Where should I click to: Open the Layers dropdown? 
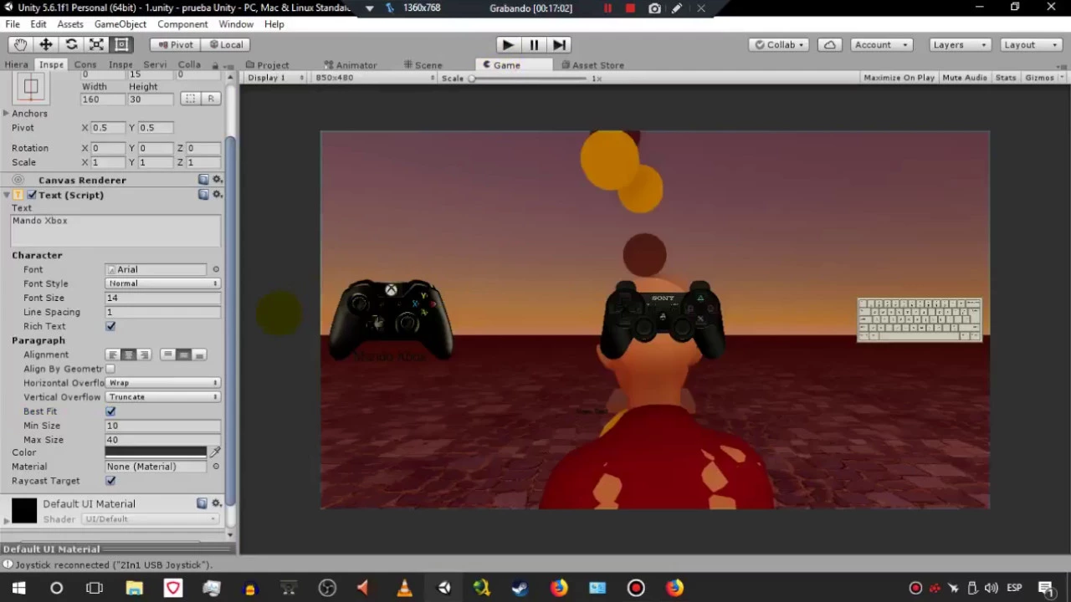click(x=959, y=45)
